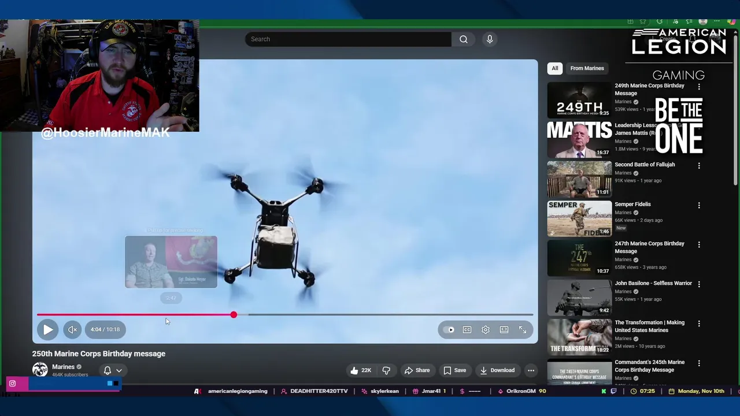The height and width of the screenshot is (416, 740).
Task: Select the All filter chip
Action: (x=554, y=68)
